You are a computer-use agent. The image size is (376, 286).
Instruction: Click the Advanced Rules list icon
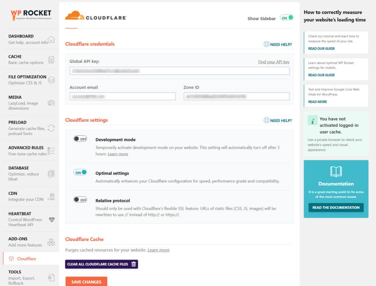click(x=51, y=151)
